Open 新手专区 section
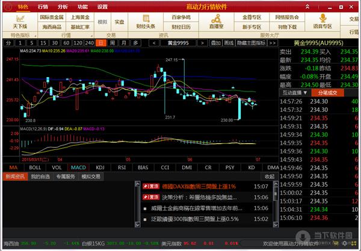The image size is (361, 251). click(x=251, y=27)
